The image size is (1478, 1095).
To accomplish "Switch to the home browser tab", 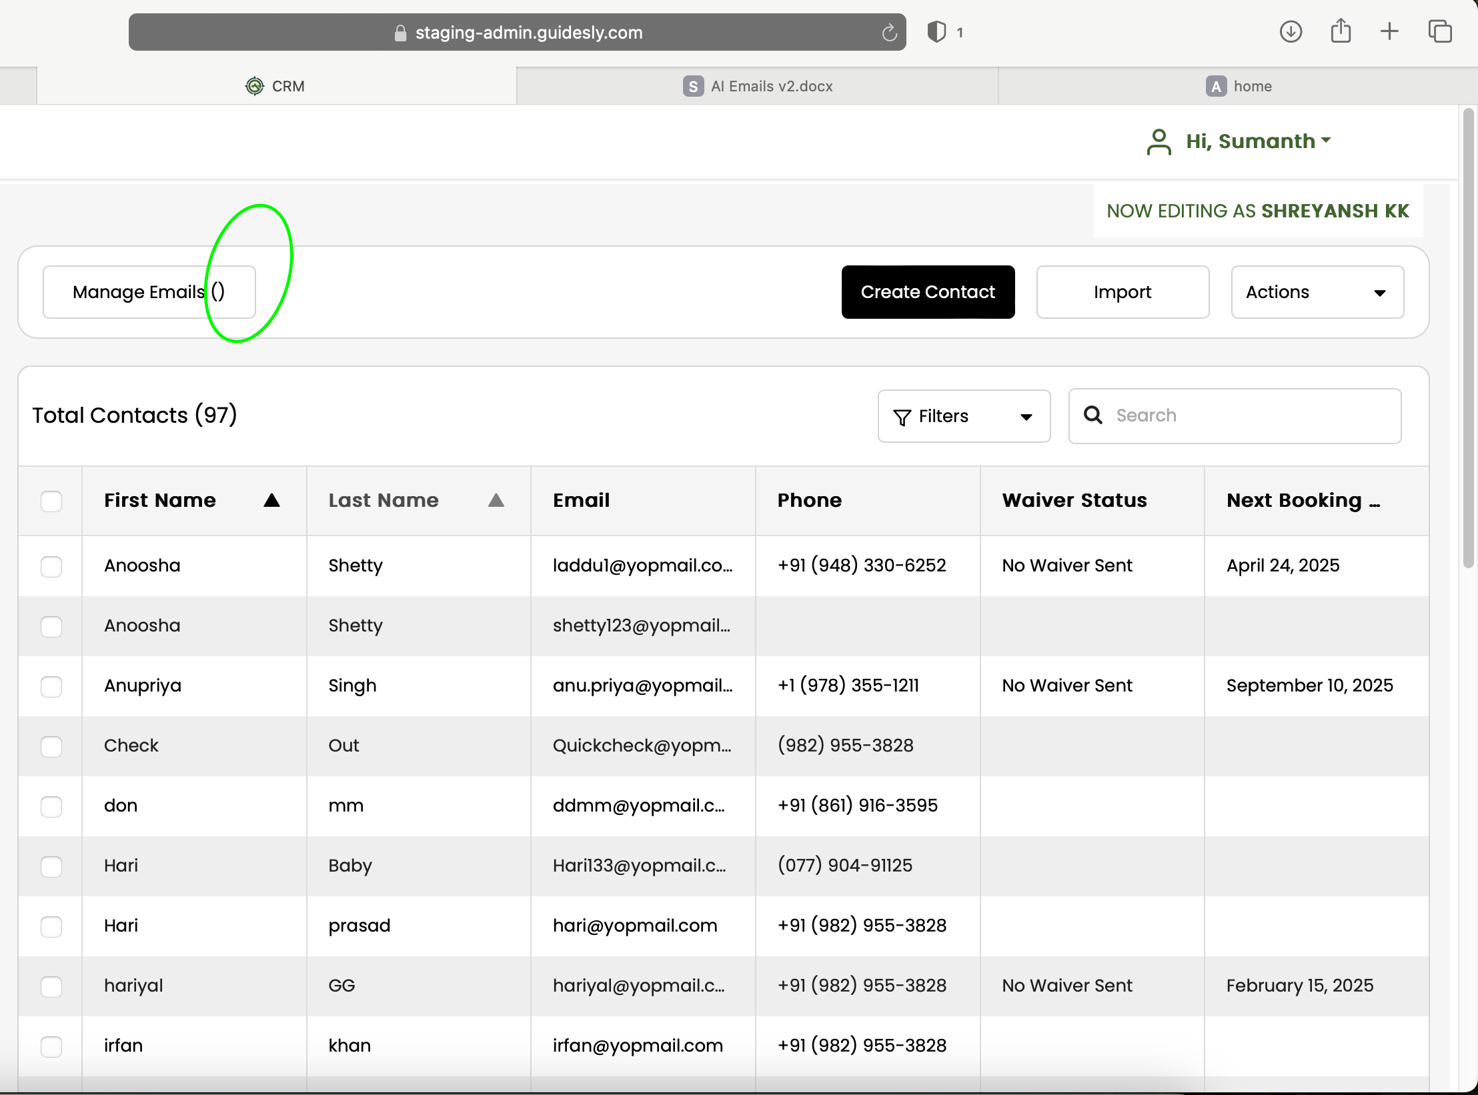I will click(x=1239, y=86).
